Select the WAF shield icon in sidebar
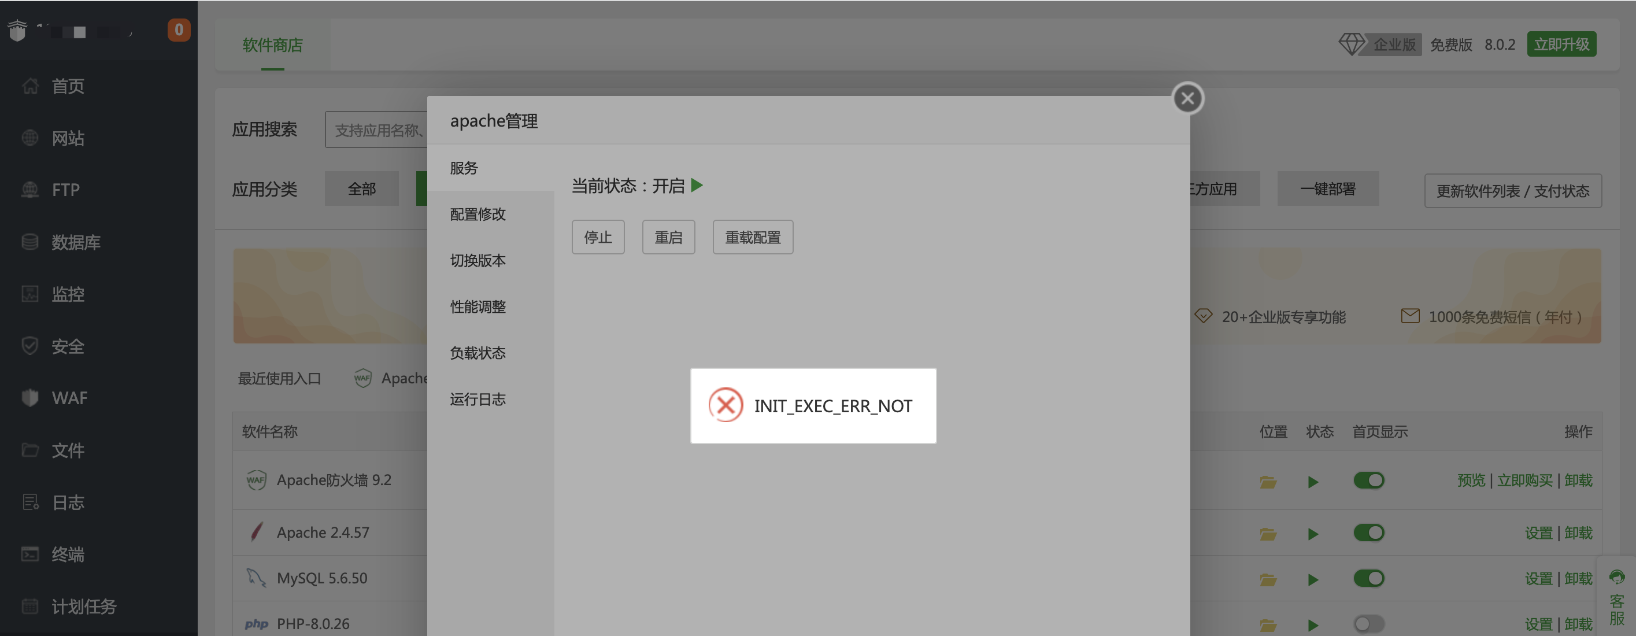 pos(29,398)
